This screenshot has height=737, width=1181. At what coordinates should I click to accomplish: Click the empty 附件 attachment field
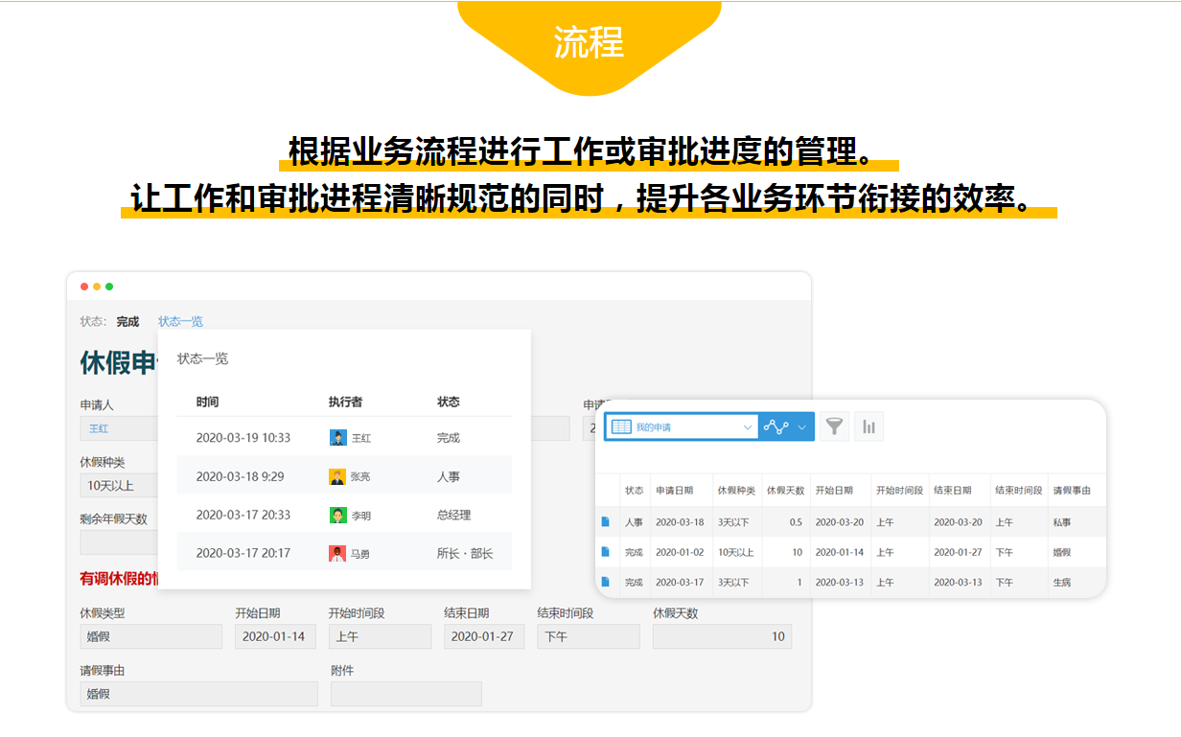point(405,694)
